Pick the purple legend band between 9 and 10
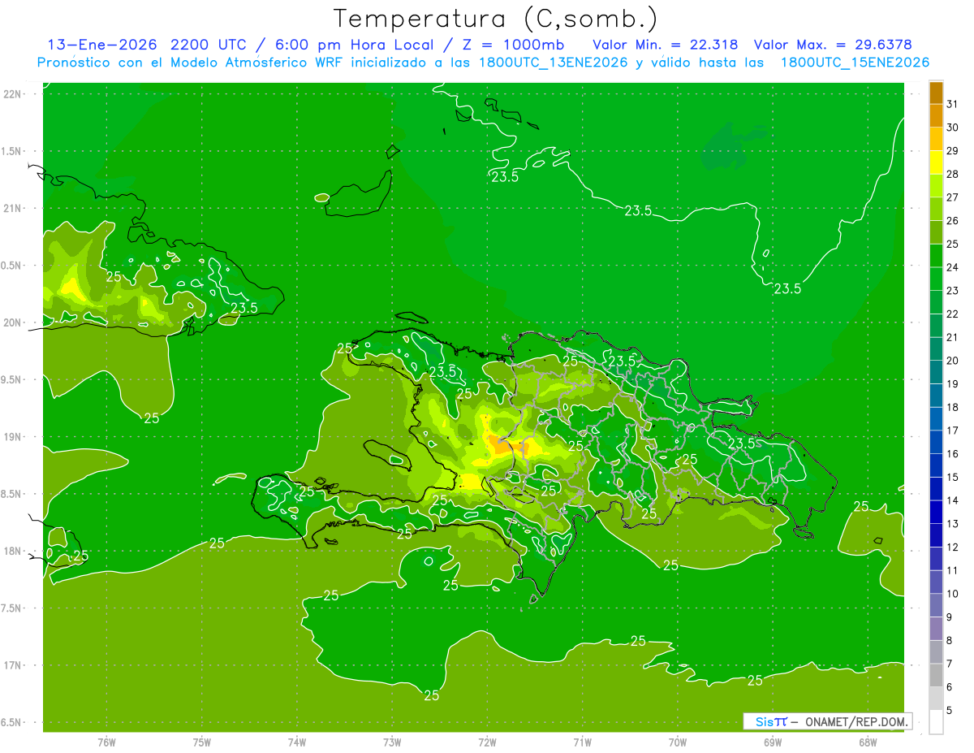Image resolution: width=974 pixels, height=753 pixels. 936,605
